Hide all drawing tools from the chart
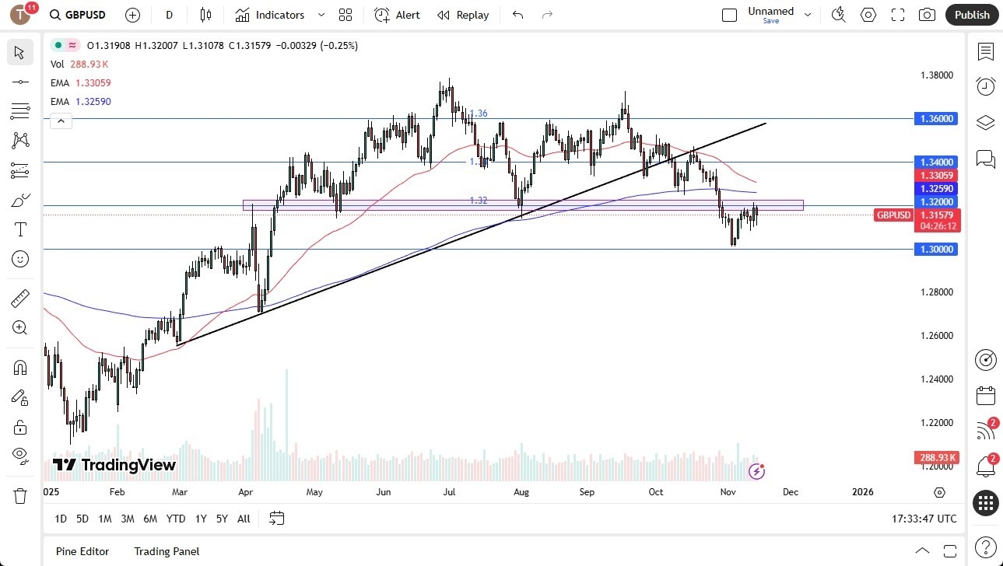Image resolution: width=1003 pixels, height=566 pixels. tap(19, 456)
